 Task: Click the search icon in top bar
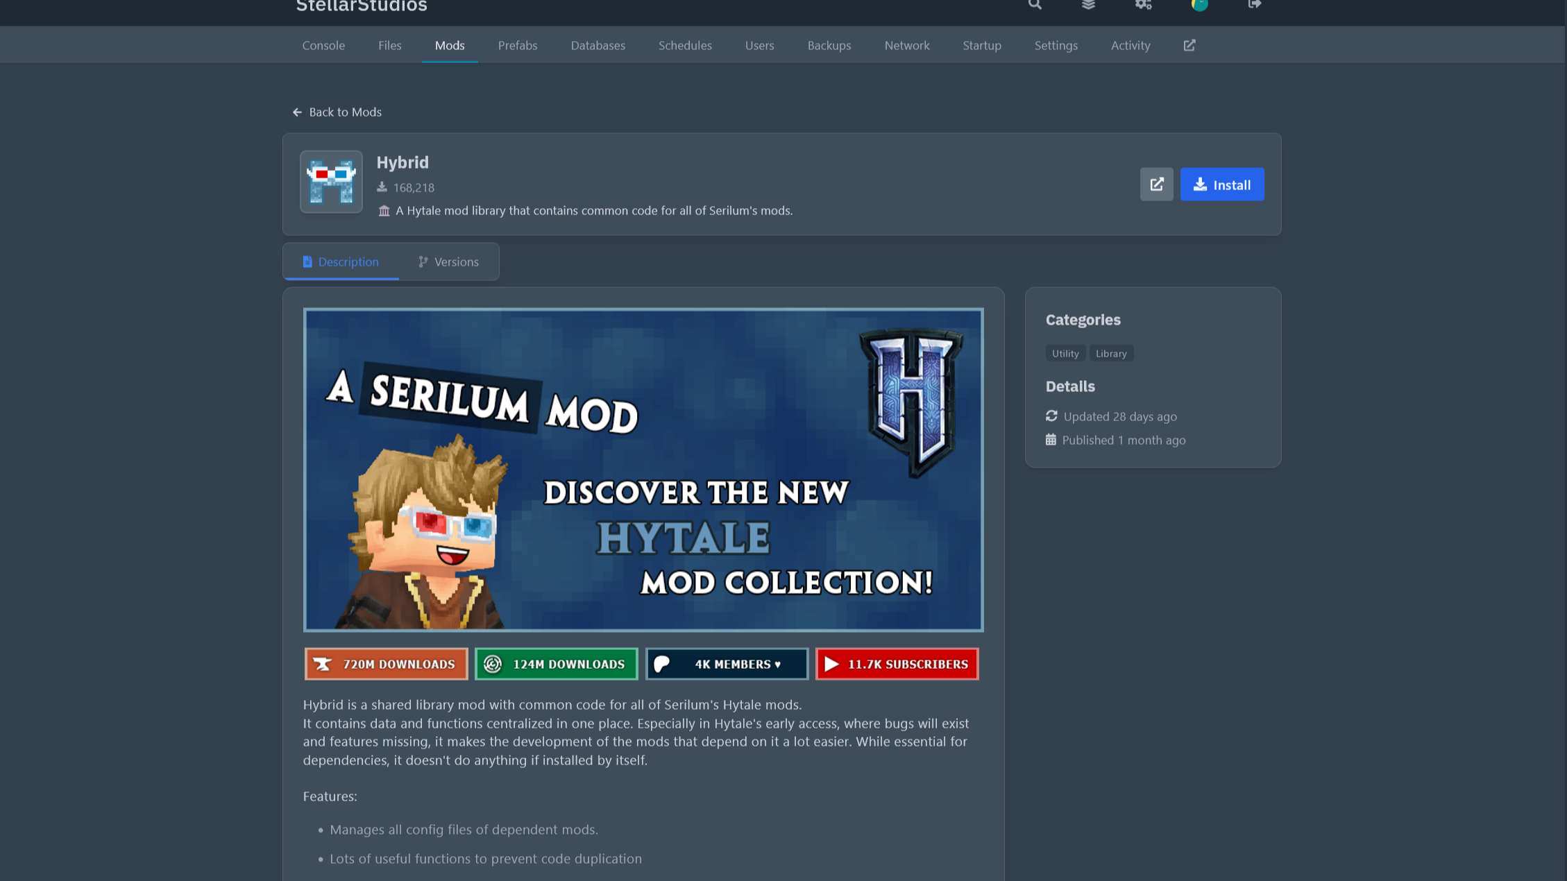1035,5
